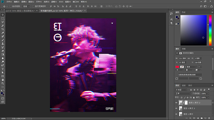
Task: Select the Blur tool
Action: (3, 58)
